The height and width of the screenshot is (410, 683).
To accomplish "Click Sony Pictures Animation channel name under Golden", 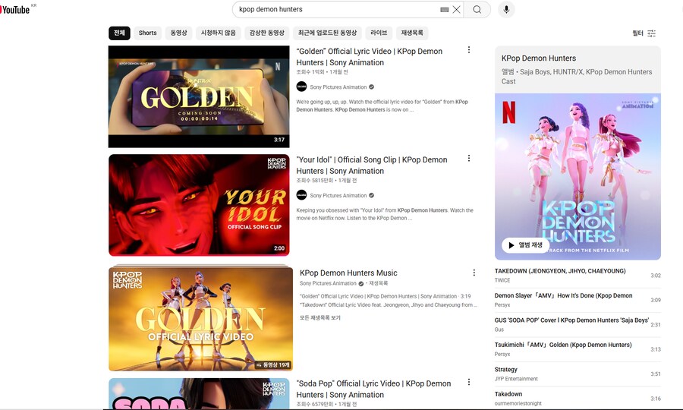I will tap(338, 87).
